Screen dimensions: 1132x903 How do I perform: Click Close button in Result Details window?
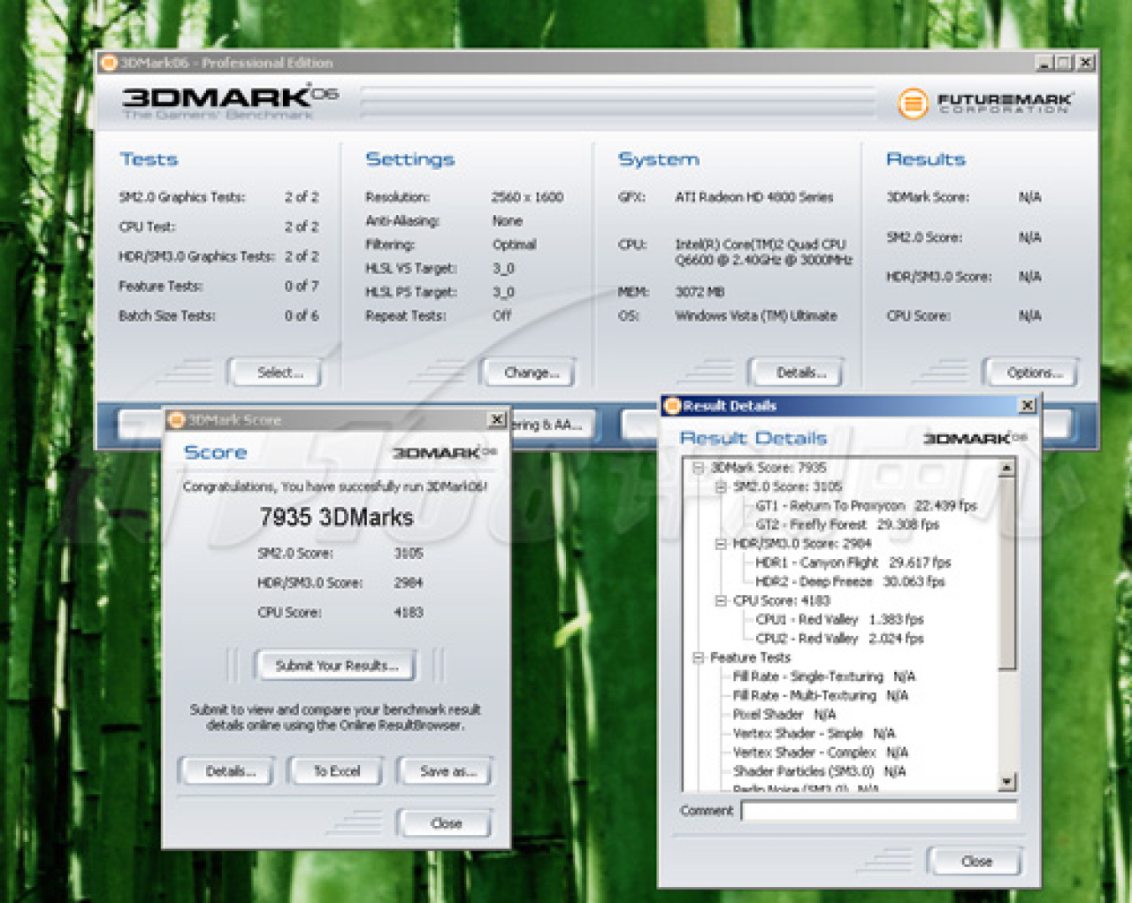pyautogui.click(x=975, y=861)
